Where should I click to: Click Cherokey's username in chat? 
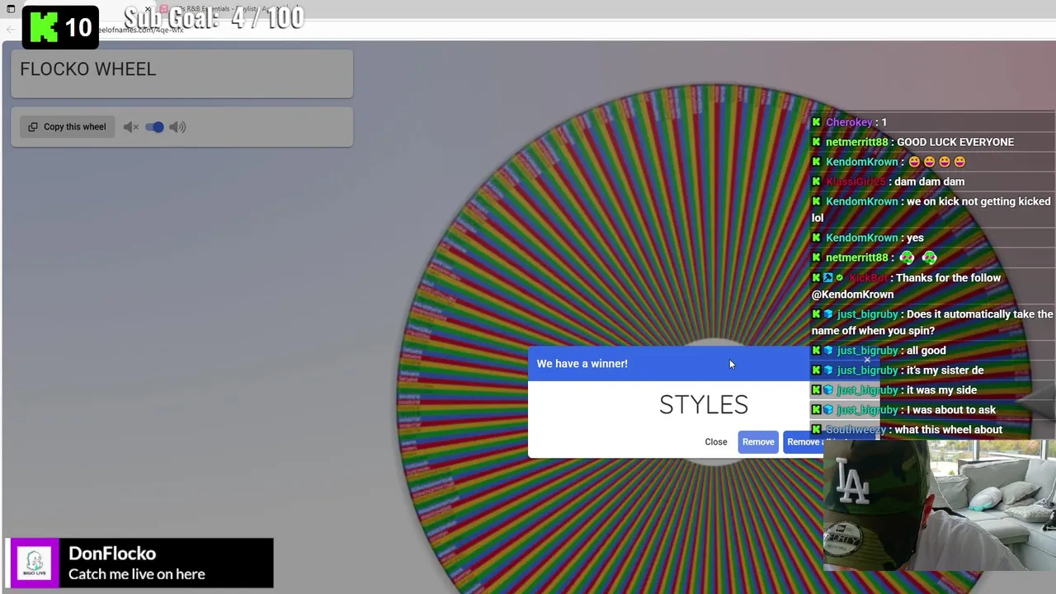(849, 122)
